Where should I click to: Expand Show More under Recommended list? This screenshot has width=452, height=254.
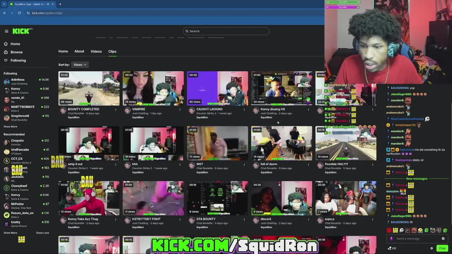pyautogui.click(x=10, y=233)
